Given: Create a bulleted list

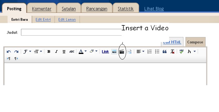Looking at the screenshot, I should tap(157, 52).
